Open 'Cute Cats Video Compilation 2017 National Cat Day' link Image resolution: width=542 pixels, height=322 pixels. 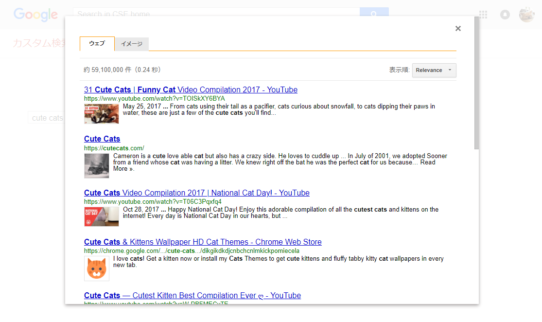tap(197, 193)
